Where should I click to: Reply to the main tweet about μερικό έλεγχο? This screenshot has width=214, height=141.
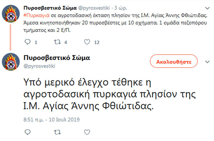point(28,132)
